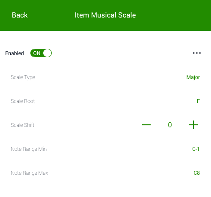Click the Item Musical Scale header title
Image resolution: width=211 pixels, height=197 pixels.
point(105,15)
